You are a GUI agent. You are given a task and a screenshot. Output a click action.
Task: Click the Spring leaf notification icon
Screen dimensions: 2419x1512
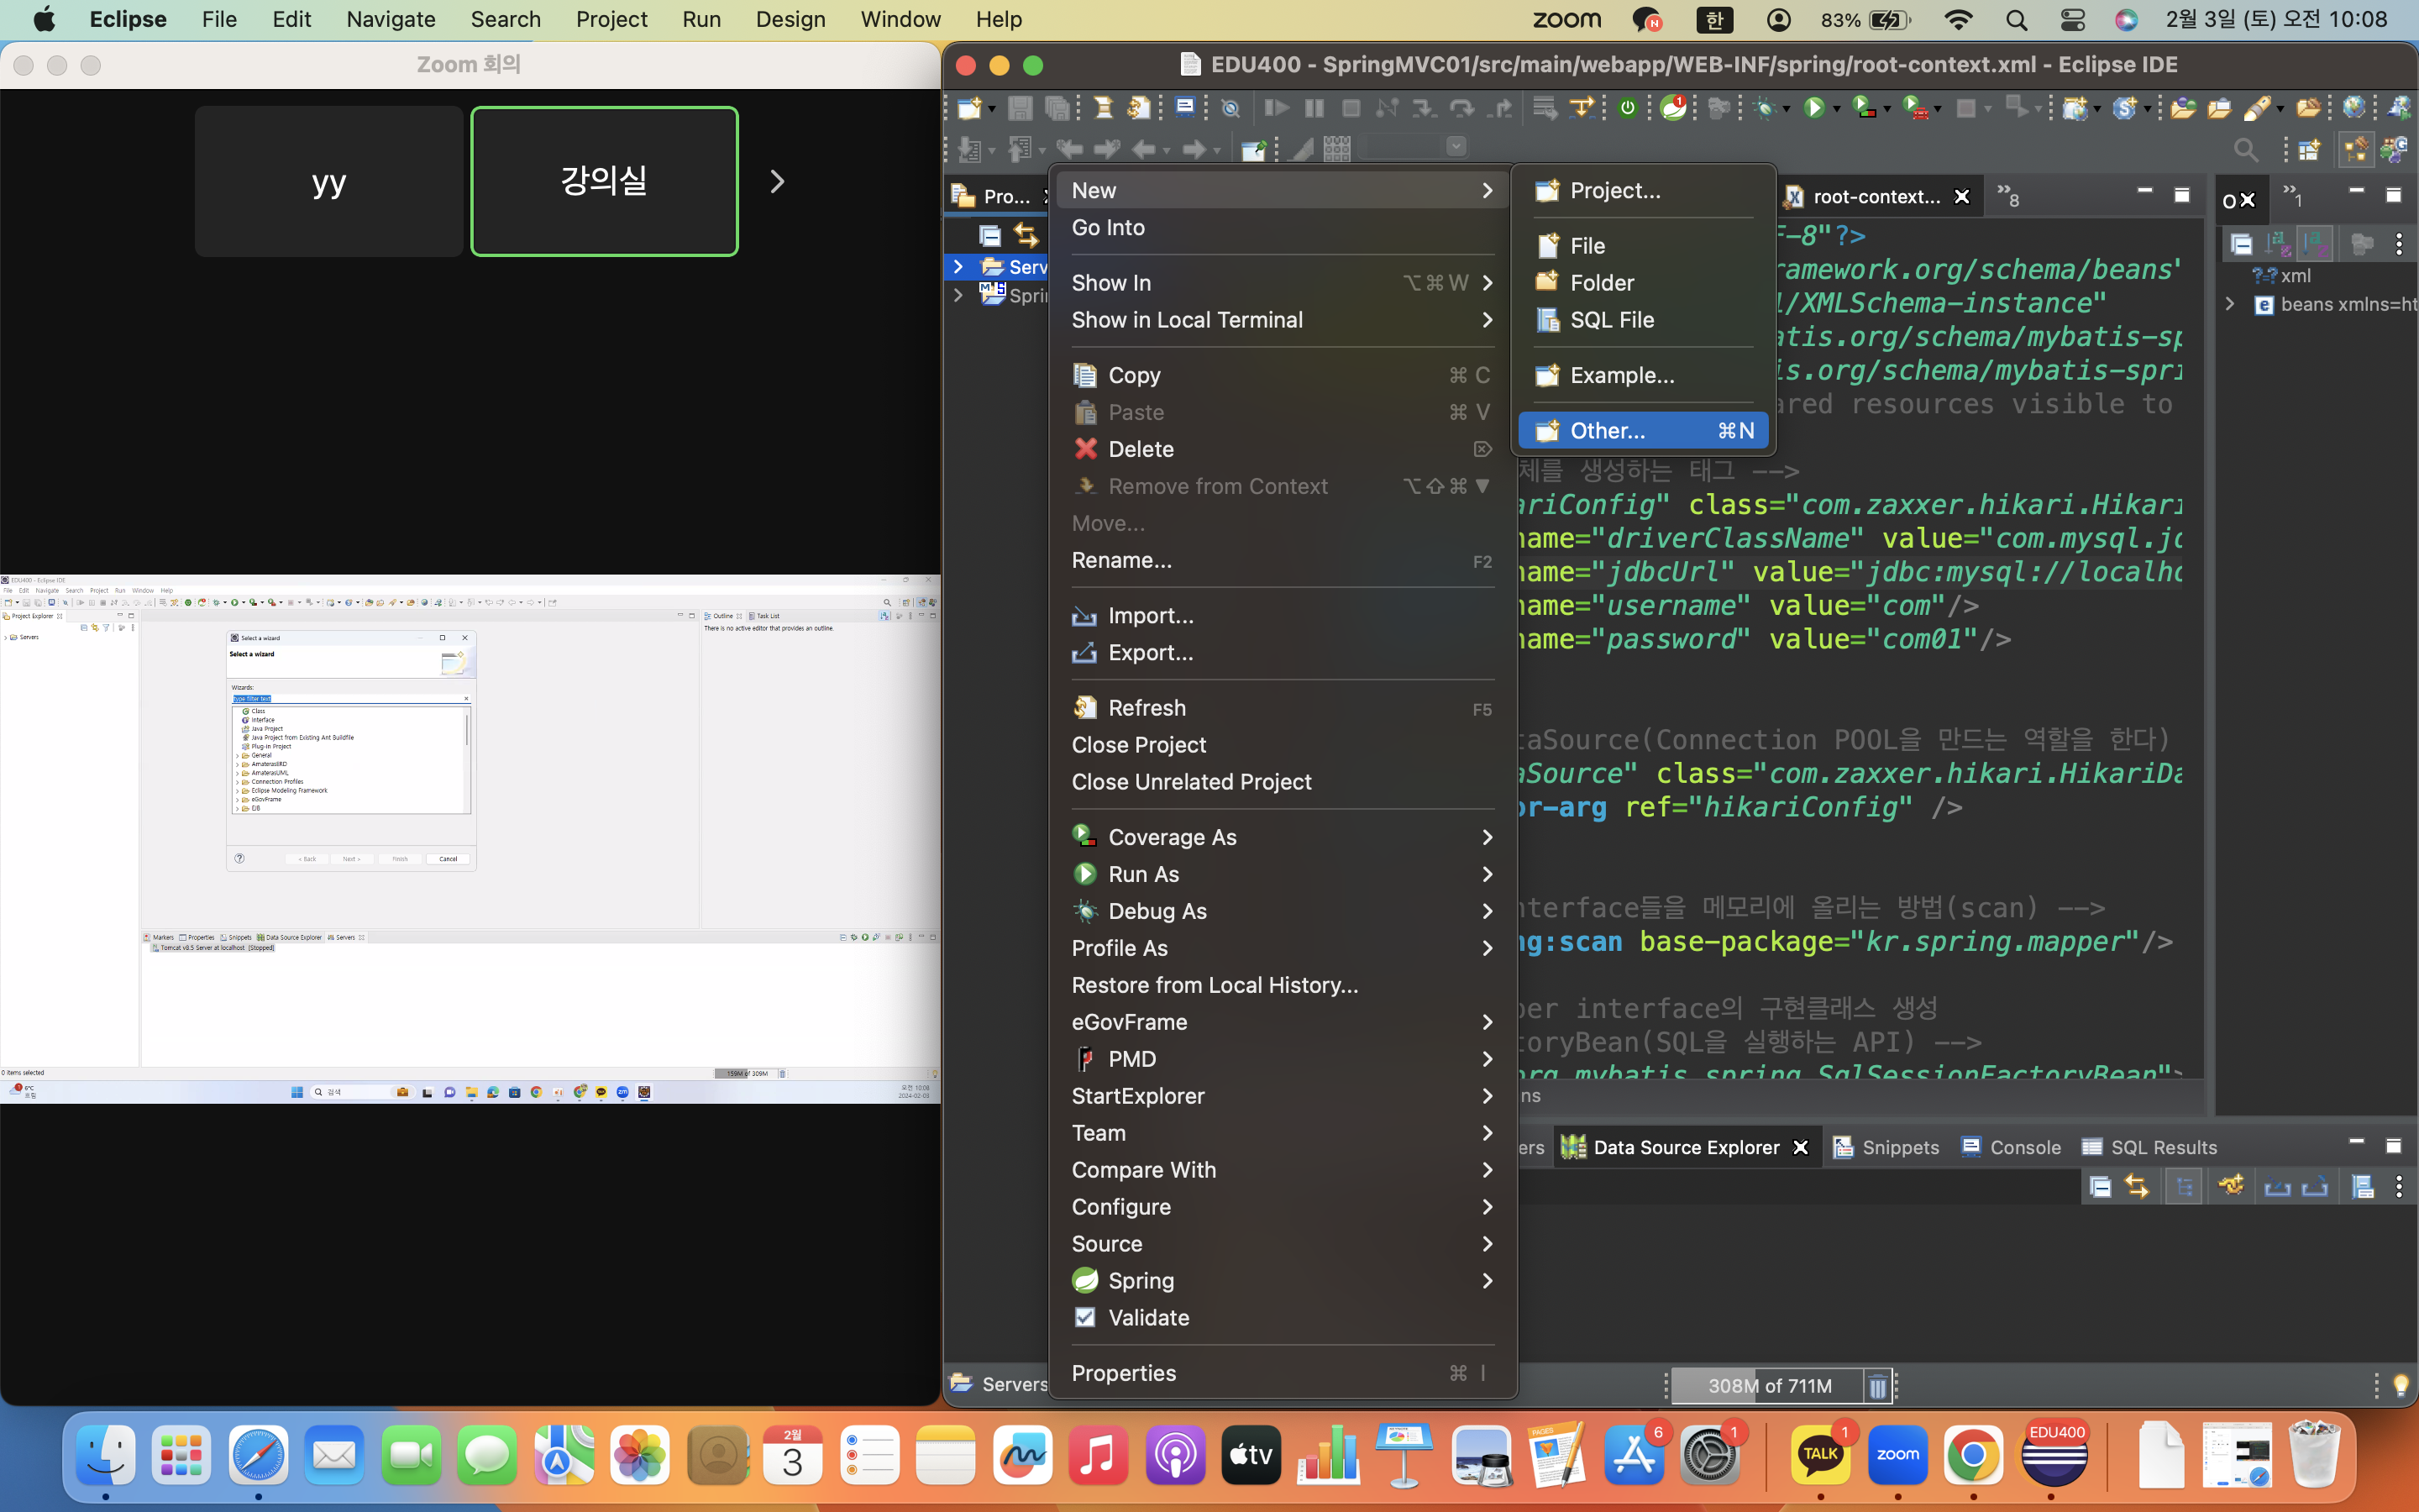(x=1673, y=108)
